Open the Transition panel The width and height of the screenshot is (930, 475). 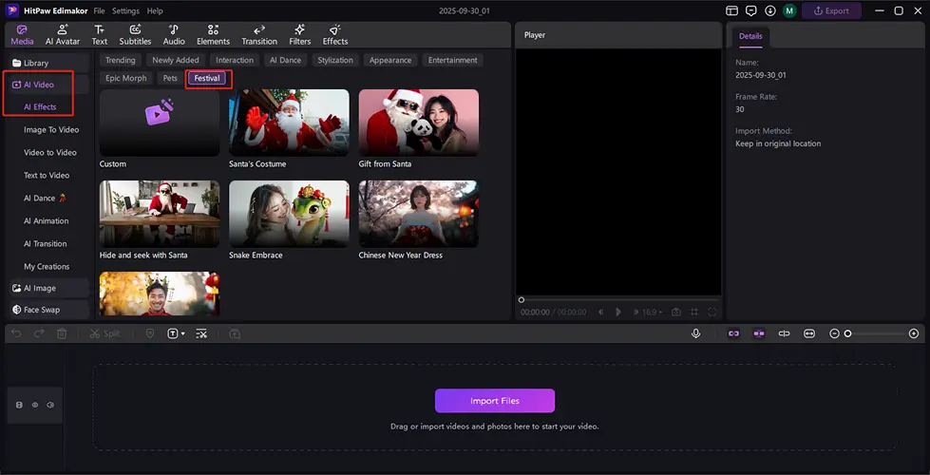[259, 34]
